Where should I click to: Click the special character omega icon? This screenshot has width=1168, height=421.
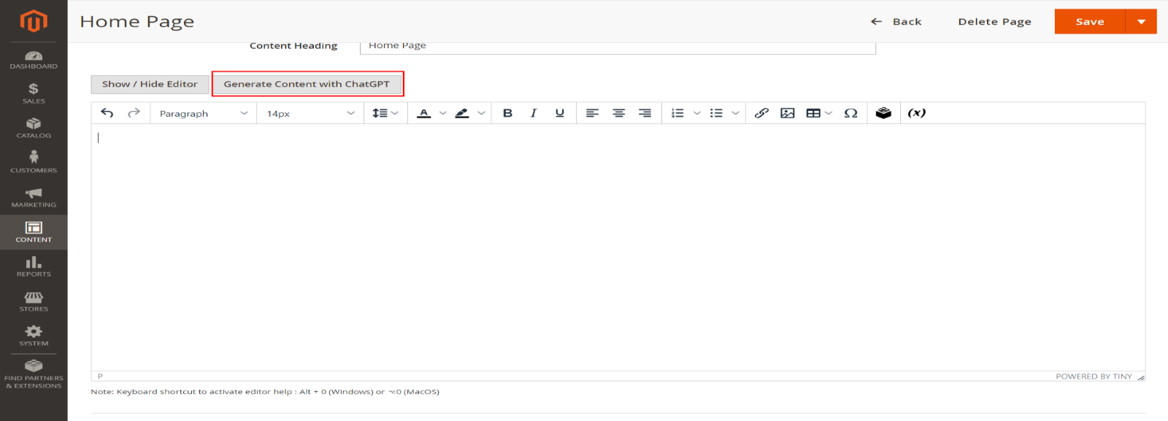850,113
